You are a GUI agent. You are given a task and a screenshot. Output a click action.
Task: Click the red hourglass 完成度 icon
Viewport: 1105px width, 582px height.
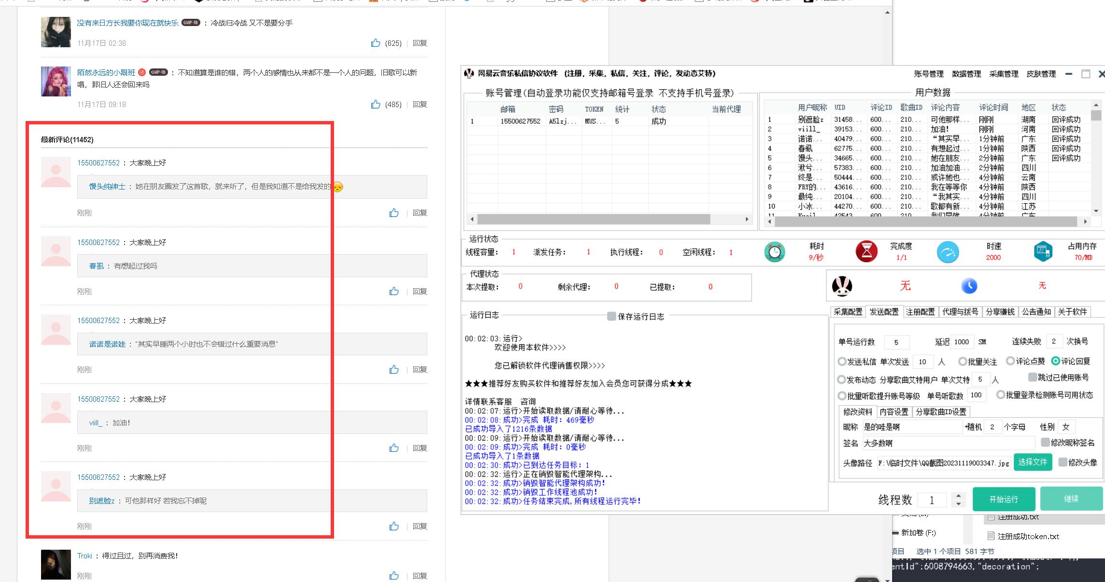click(867, 252)
